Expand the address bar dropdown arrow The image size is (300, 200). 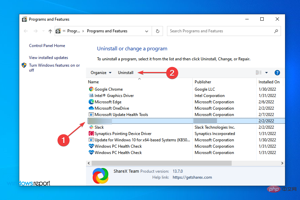point(146,31)
